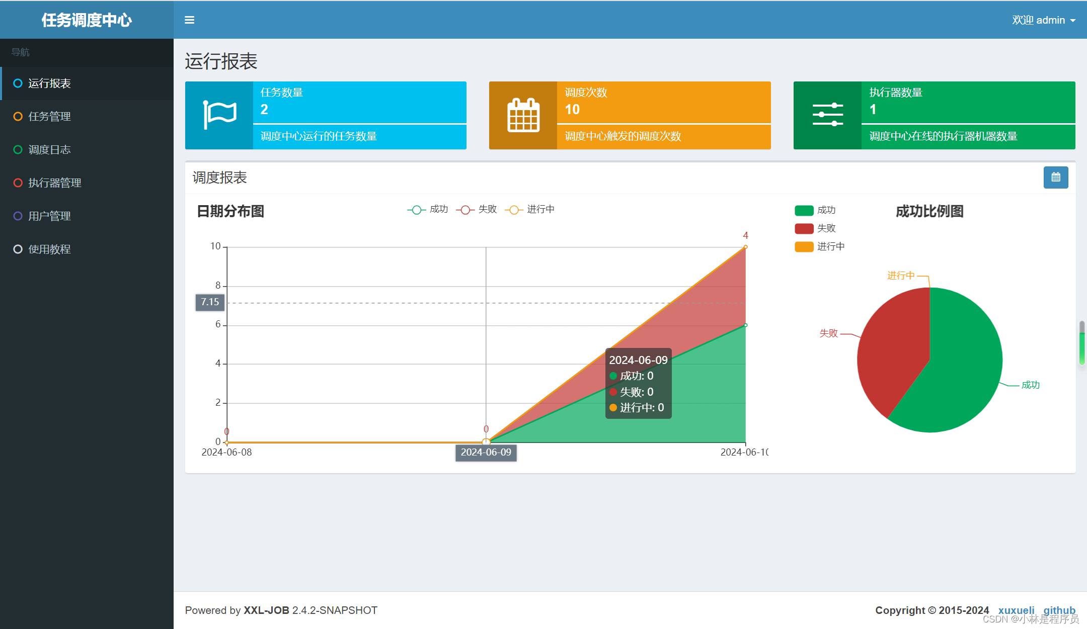Toggle the 失败 series in line chart legend
The width and height of the screenshot is (1087, 629).
click(x=477, y=210)
